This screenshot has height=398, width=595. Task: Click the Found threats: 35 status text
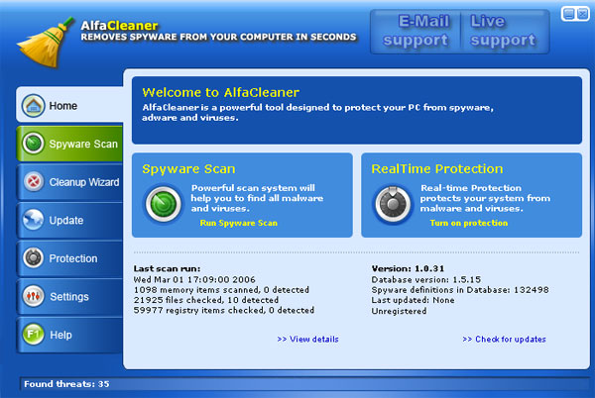point(66,384)
